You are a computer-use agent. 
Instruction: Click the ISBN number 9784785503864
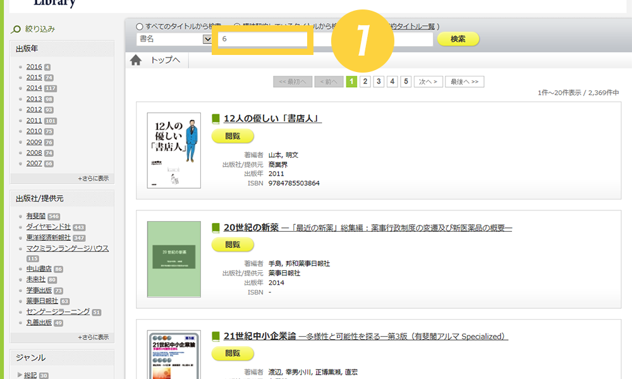point(295,183)
